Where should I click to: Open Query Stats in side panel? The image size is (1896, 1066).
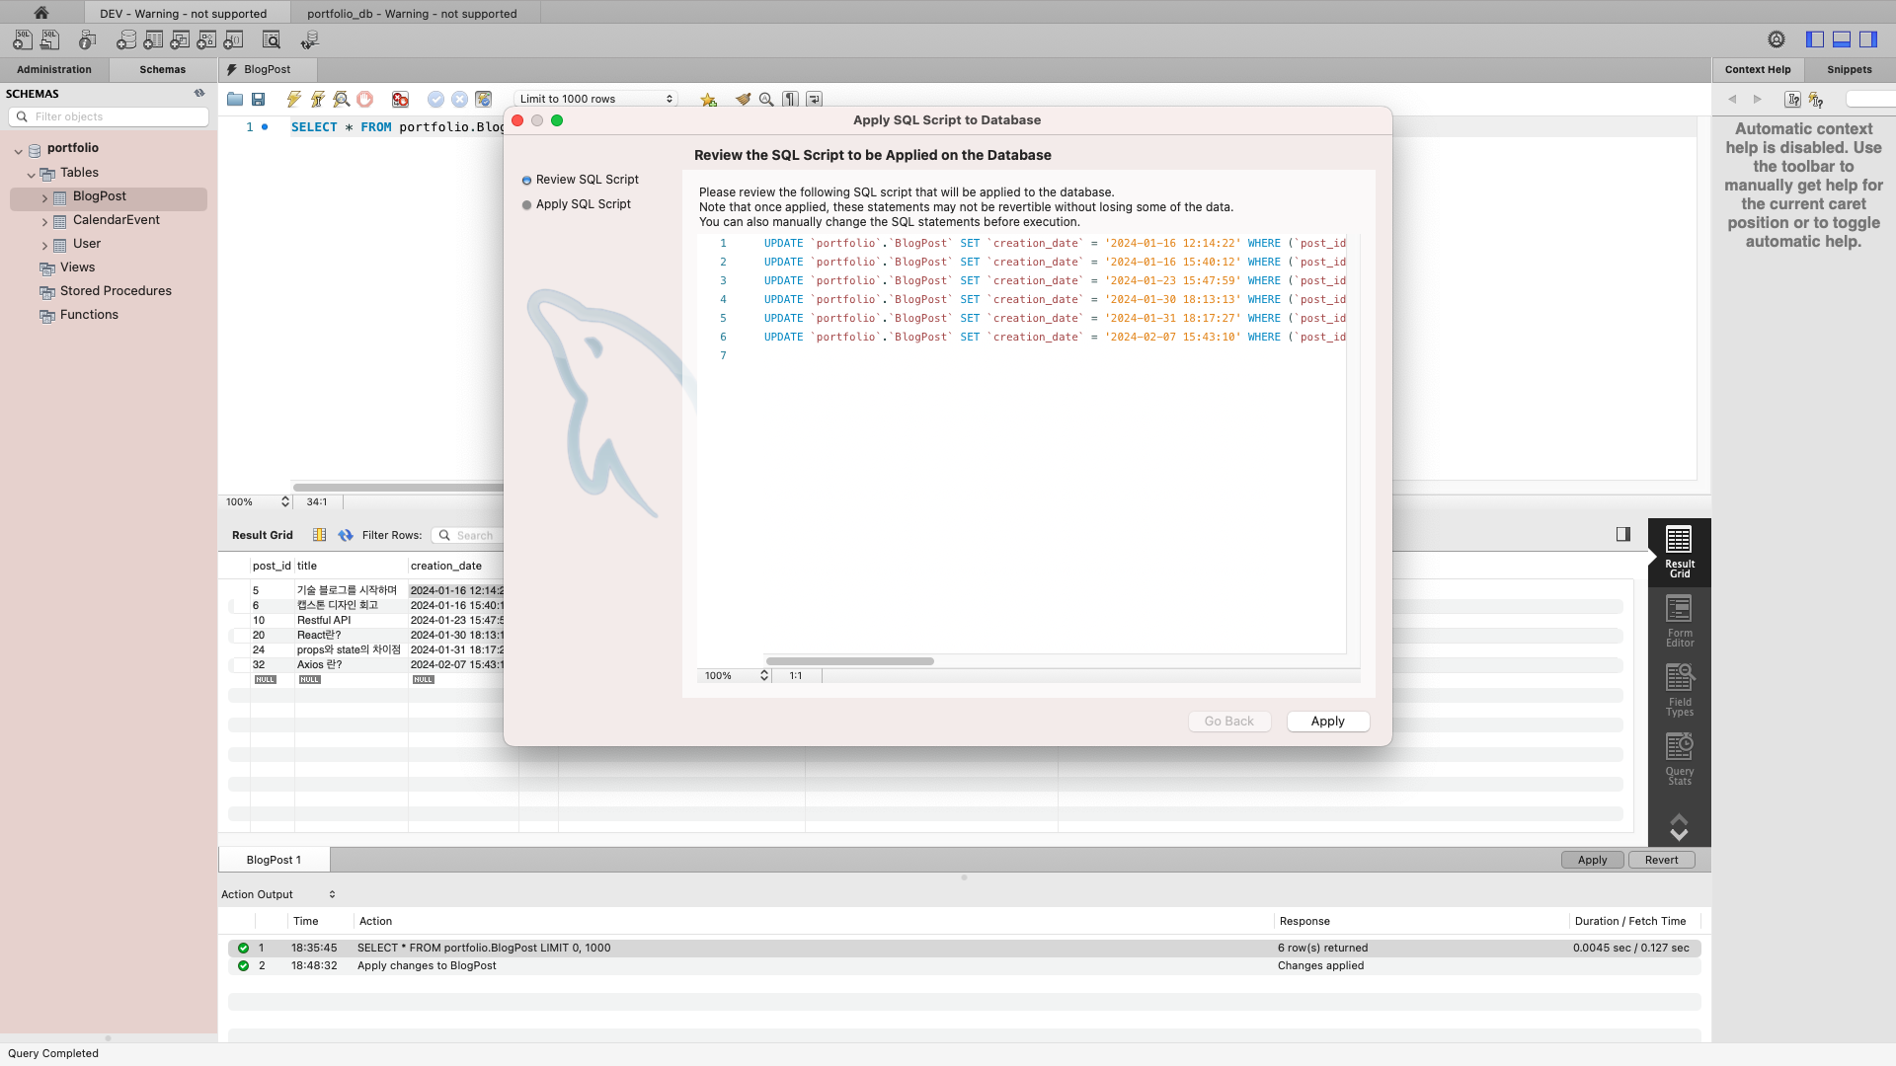pos(1679,759)
